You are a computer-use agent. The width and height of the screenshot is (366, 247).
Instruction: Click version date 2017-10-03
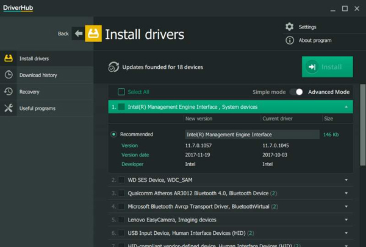274,155
